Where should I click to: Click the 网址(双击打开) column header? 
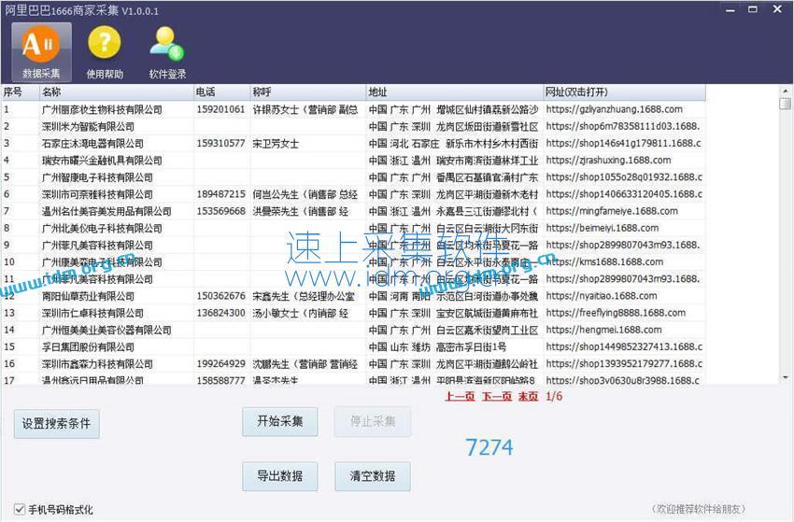624,92
